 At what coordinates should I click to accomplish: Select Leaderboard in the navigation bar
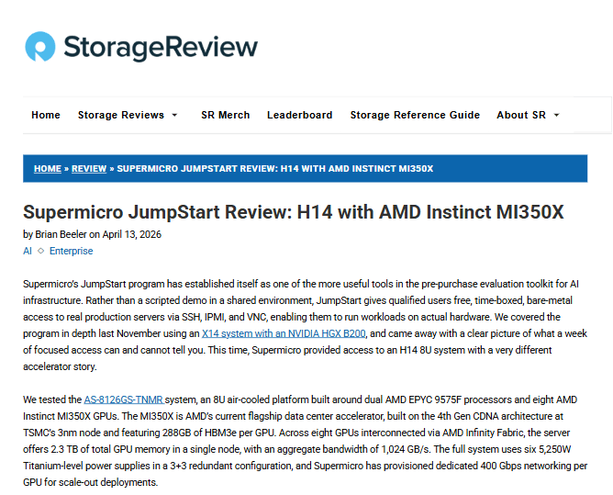tap(299, 115)
